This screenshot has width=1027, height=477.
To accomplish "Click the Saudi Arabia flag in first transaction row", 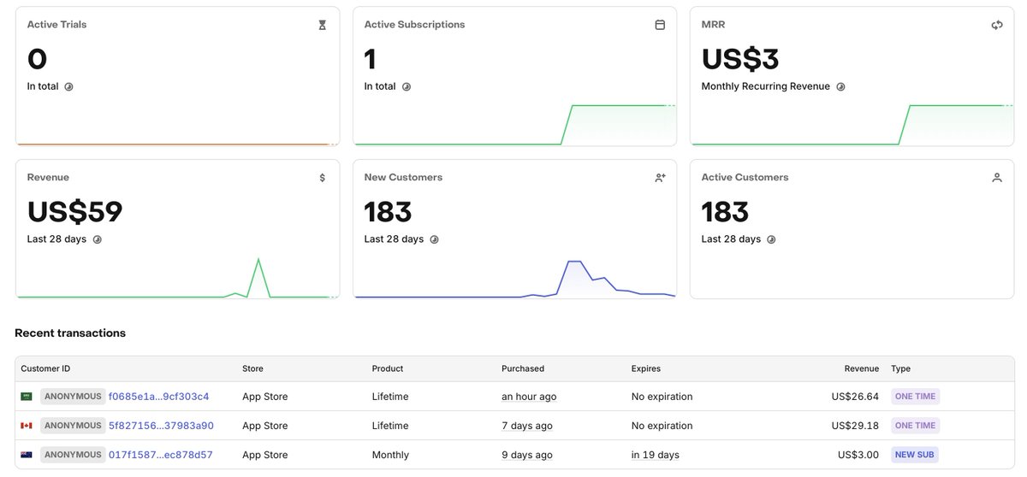I will [27, 397].
